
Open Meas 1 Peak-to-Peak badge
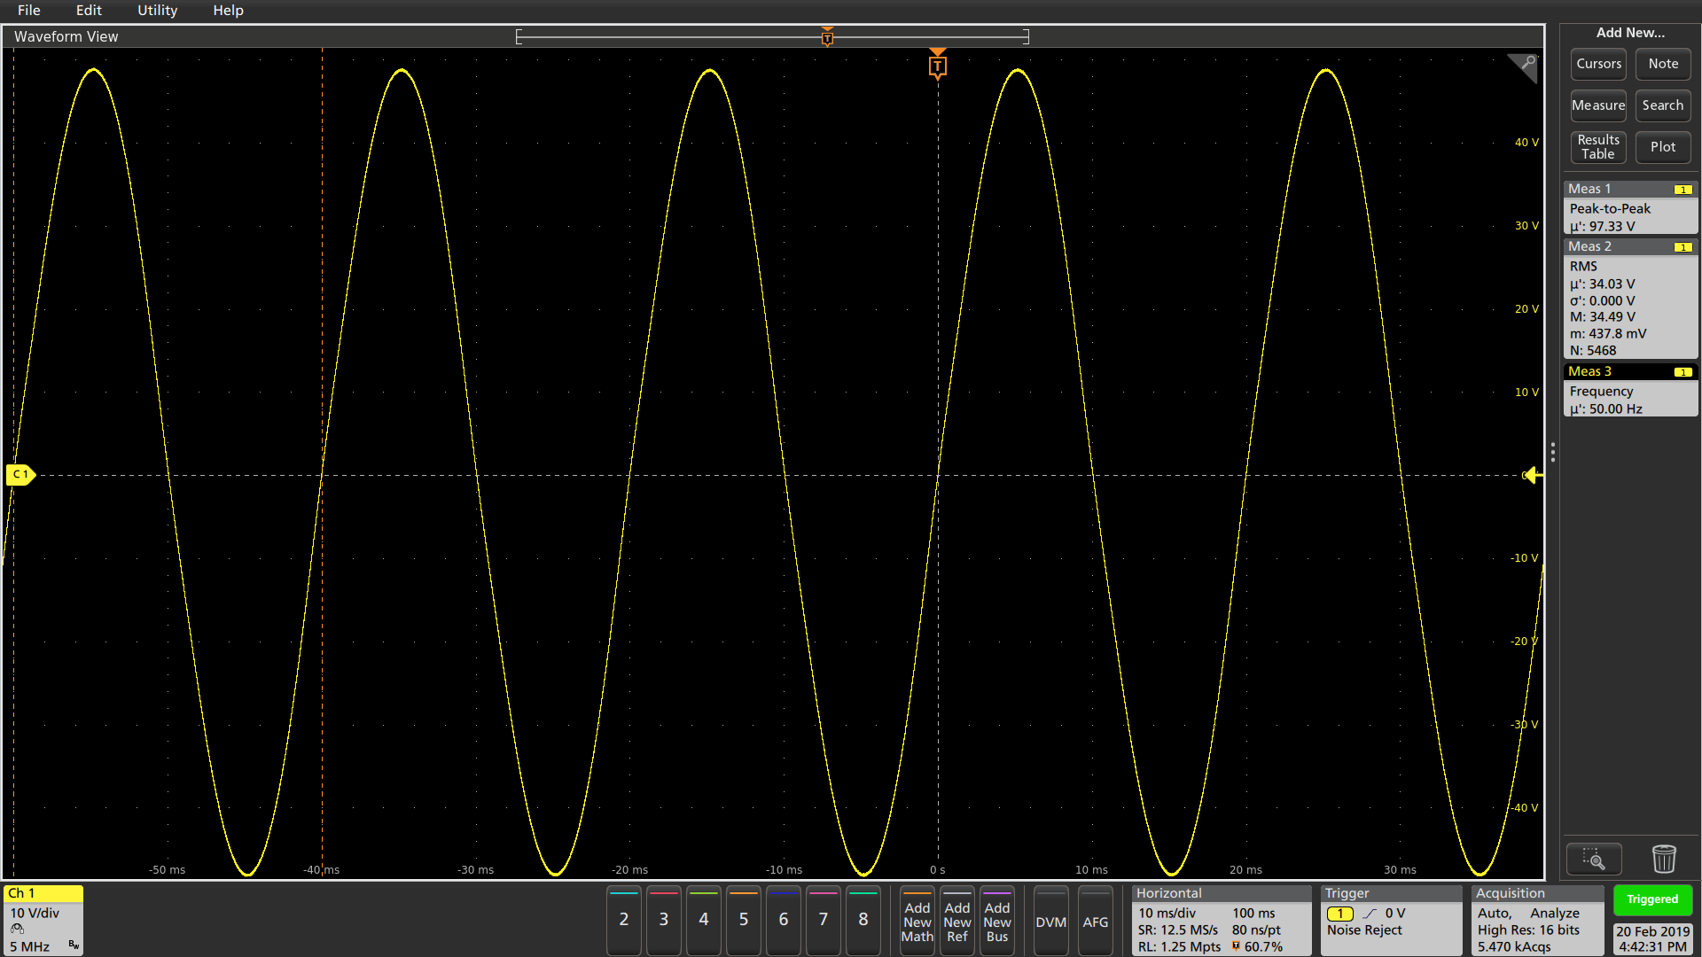pyautogui.click(x=1630, y=208)
